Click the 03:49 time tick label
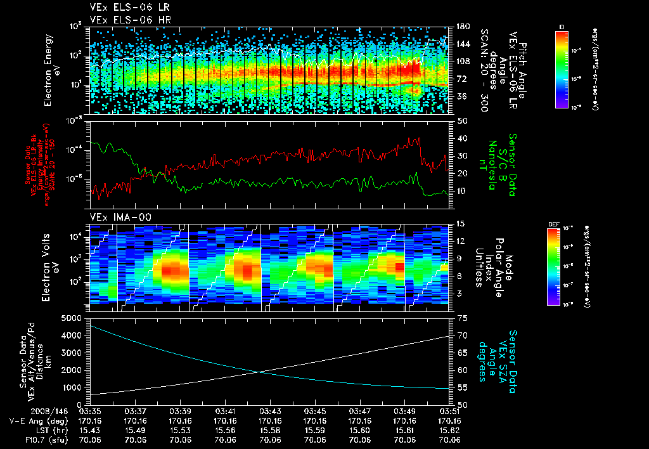Screen dimensions: 649x449 click(405, 412)
